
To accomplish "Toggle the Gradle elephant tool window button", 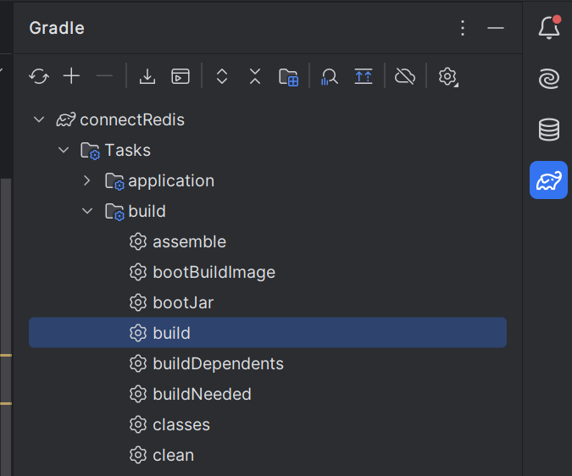I will click(x=548, y=180).
